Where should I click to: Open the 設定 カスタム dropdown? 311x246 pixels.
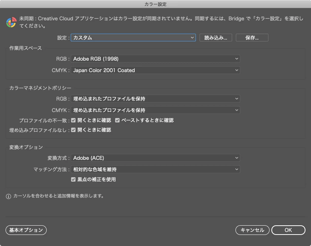tap(133, 37)
